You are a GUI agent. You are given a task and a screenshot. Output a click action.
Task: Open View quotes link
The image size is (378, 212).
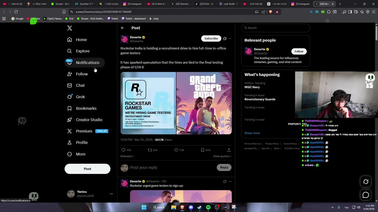[222, 156]
